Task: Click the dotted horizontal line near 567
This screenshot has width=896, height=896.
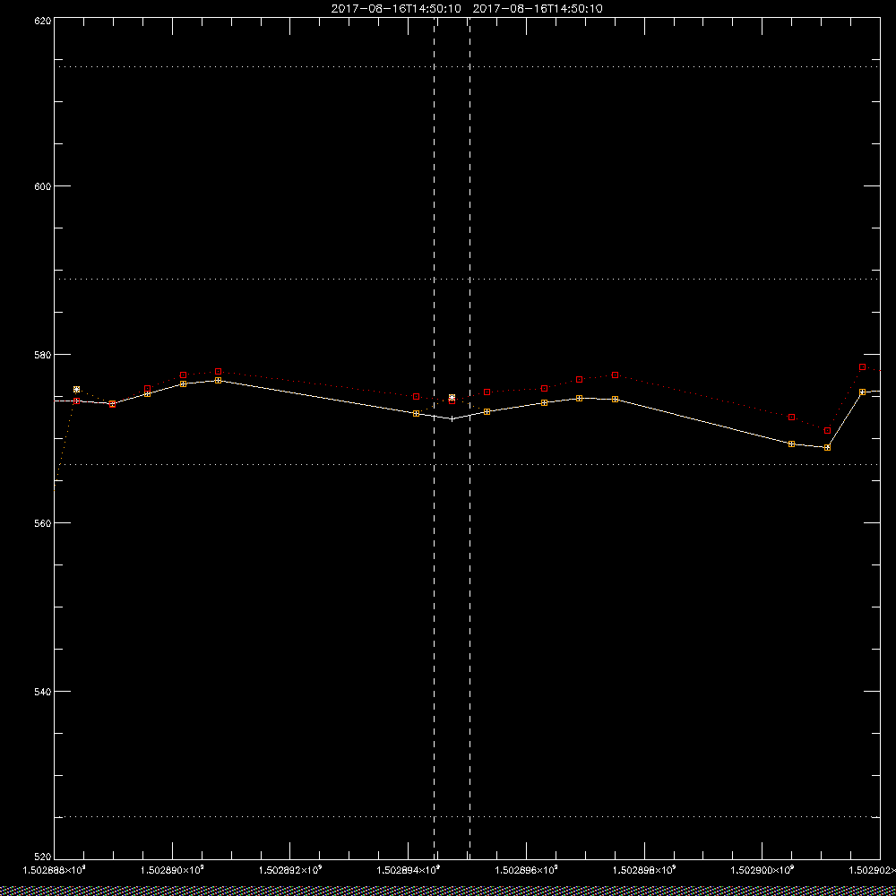Action: pos(467,464)
